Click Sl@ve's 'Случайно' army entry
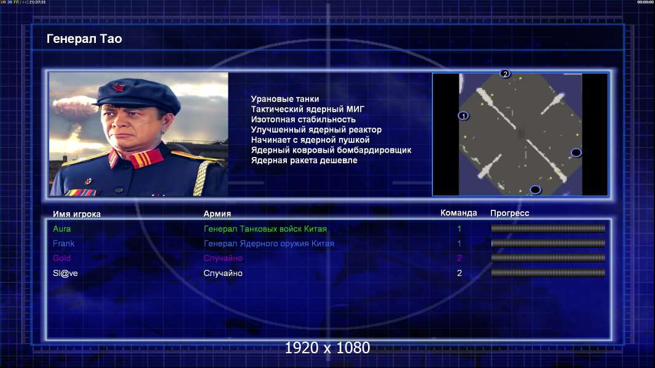Image resolution: width=655 pixels, height=368 pixels. click(x=223, y=273)
